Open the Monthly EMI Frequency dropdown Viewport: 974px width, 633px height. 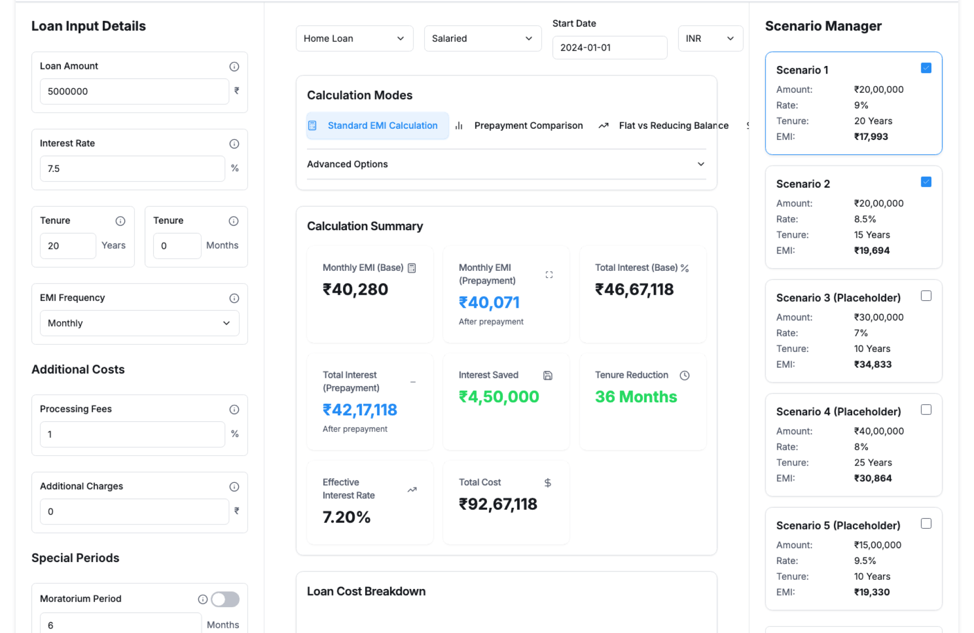[139, 323]
